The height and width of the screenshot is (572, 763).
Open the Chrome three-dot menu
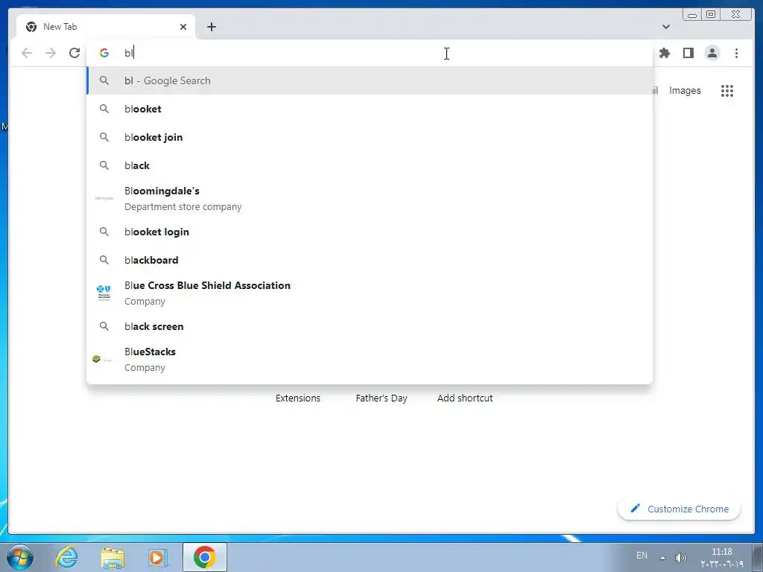pyautogui.click(x=736, y=53)
